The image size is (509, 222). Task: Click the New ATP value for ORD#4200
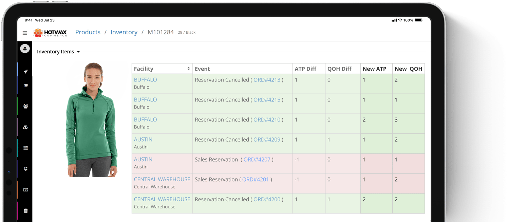click(364, 200)
